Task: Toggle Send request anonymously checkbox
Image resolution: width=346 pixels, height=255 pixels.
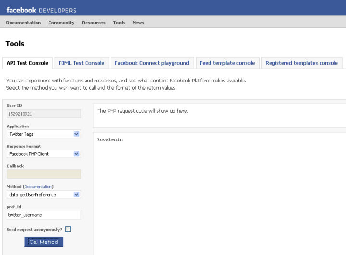Action: (68, 229)
